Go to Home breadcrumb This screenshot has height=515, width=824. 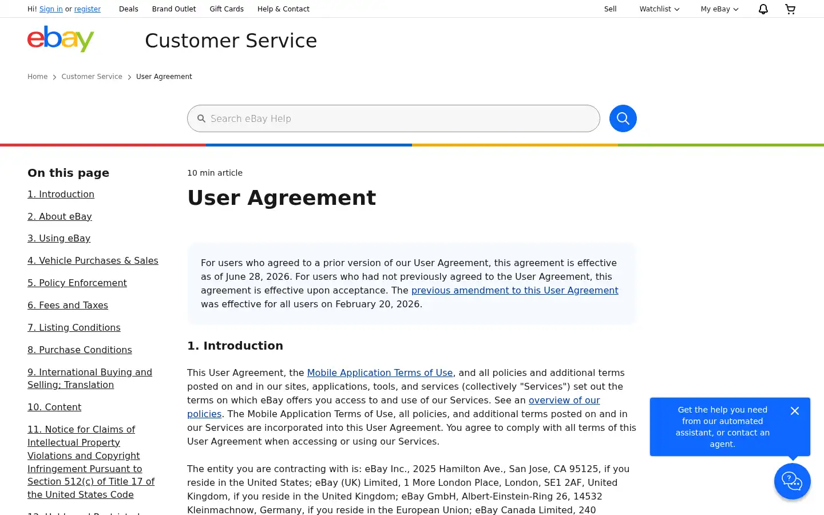[x=38, y=77]
